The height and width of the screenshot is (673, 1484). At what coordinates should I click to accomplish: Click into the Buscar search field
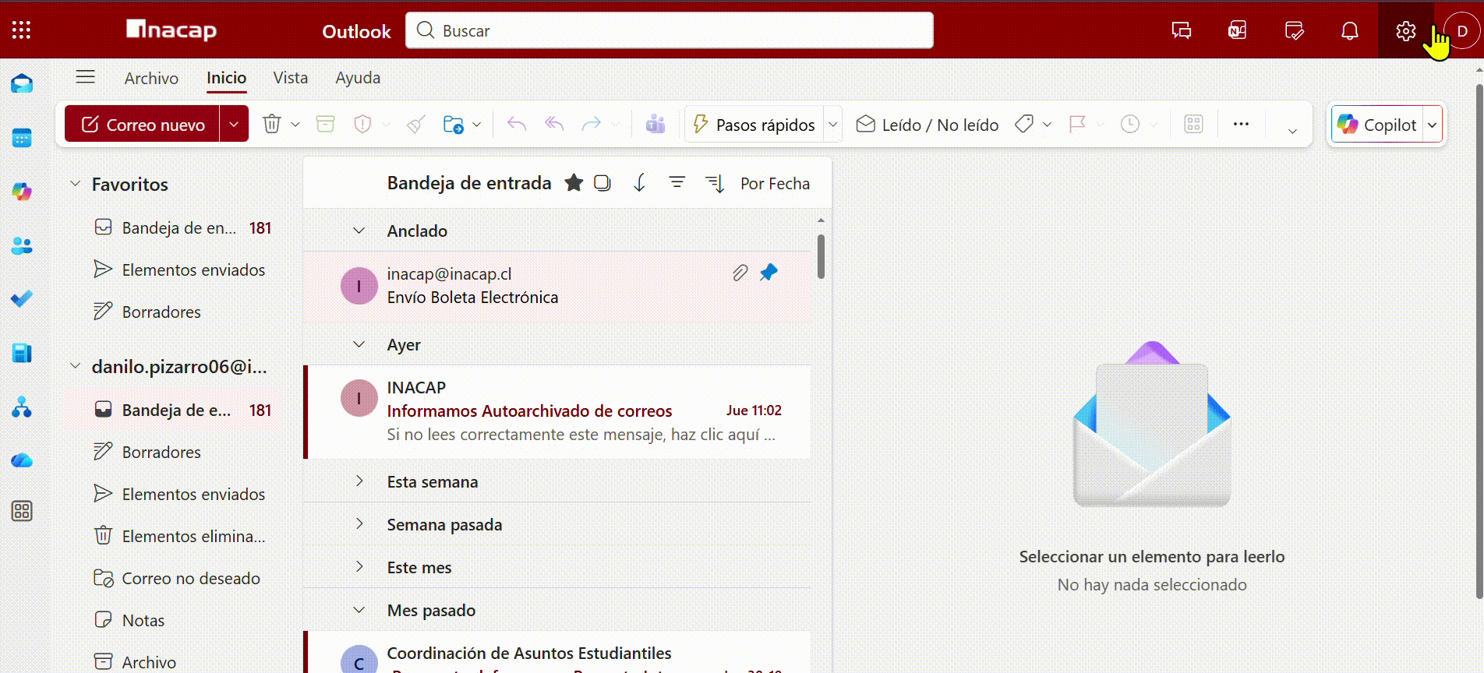(670, 30)
